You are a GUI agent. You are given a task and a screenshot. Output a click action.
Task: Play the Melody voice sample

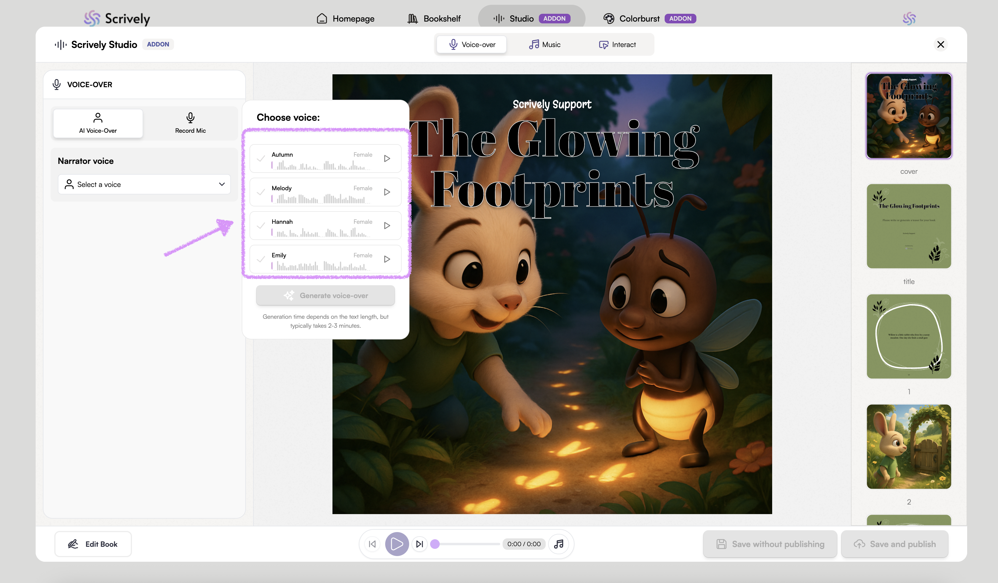pyautogui.click(x=387, y=192)
